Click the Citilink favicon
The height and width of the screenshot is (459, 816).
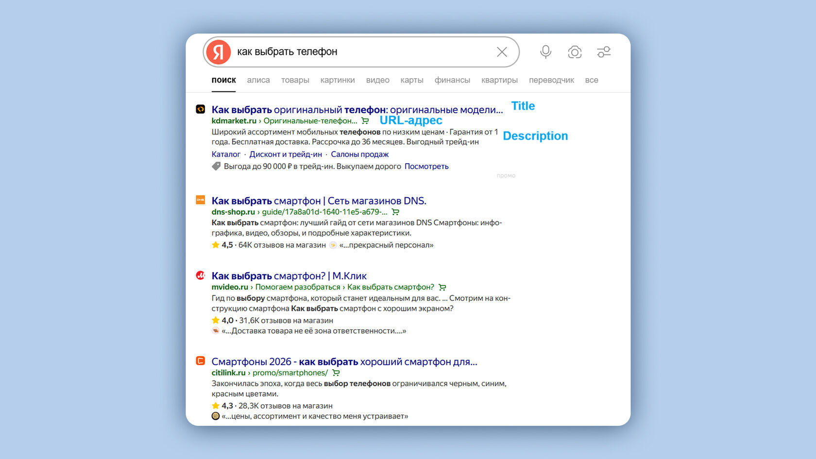click(200, 361)
